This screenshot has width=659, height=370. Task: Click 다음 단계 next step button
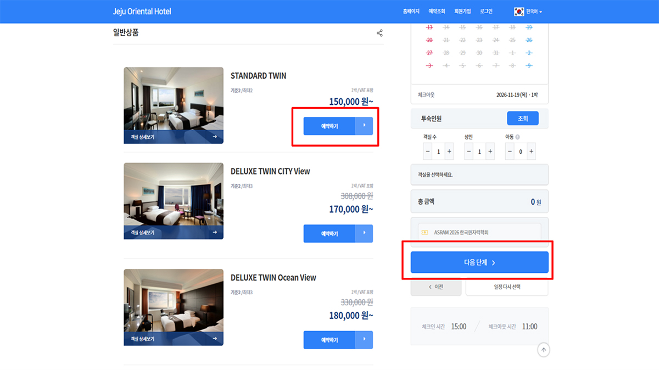(479, 262)
